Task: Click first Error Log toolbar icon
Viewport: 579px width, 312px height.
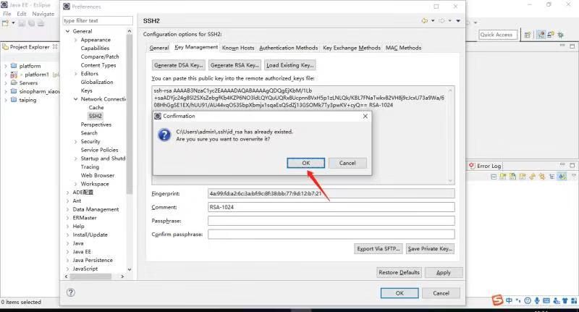Action: [x=494, y=177]
